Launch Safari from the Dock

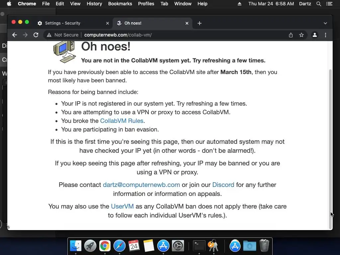coord(120,246)
